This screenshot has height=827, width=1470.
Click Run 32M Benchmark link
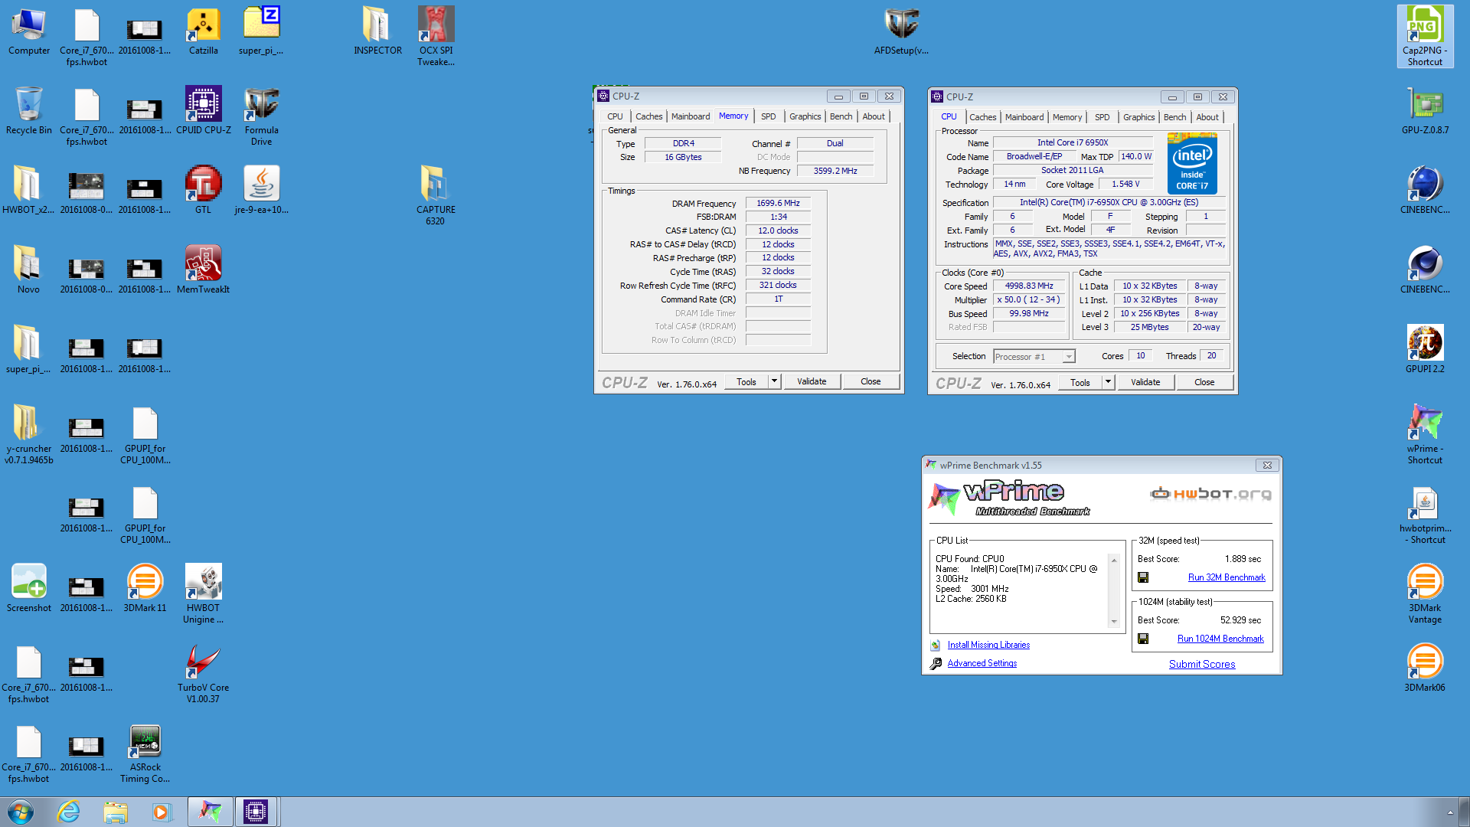1226,577
